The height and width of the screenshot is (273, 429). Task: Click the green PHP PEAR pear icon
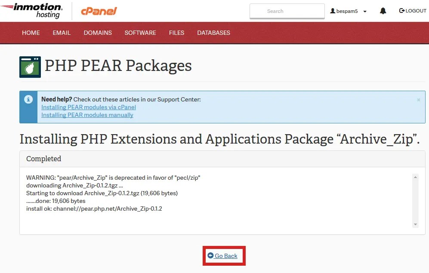[29, 67]
